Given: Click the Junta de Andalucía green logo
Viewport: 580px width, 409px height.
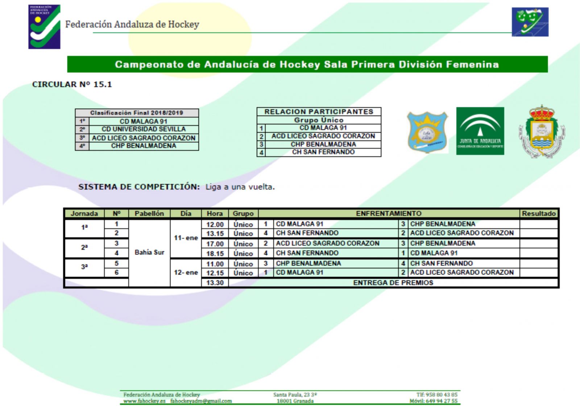Looking at the screenshot, I should click(x=480, y=131).
